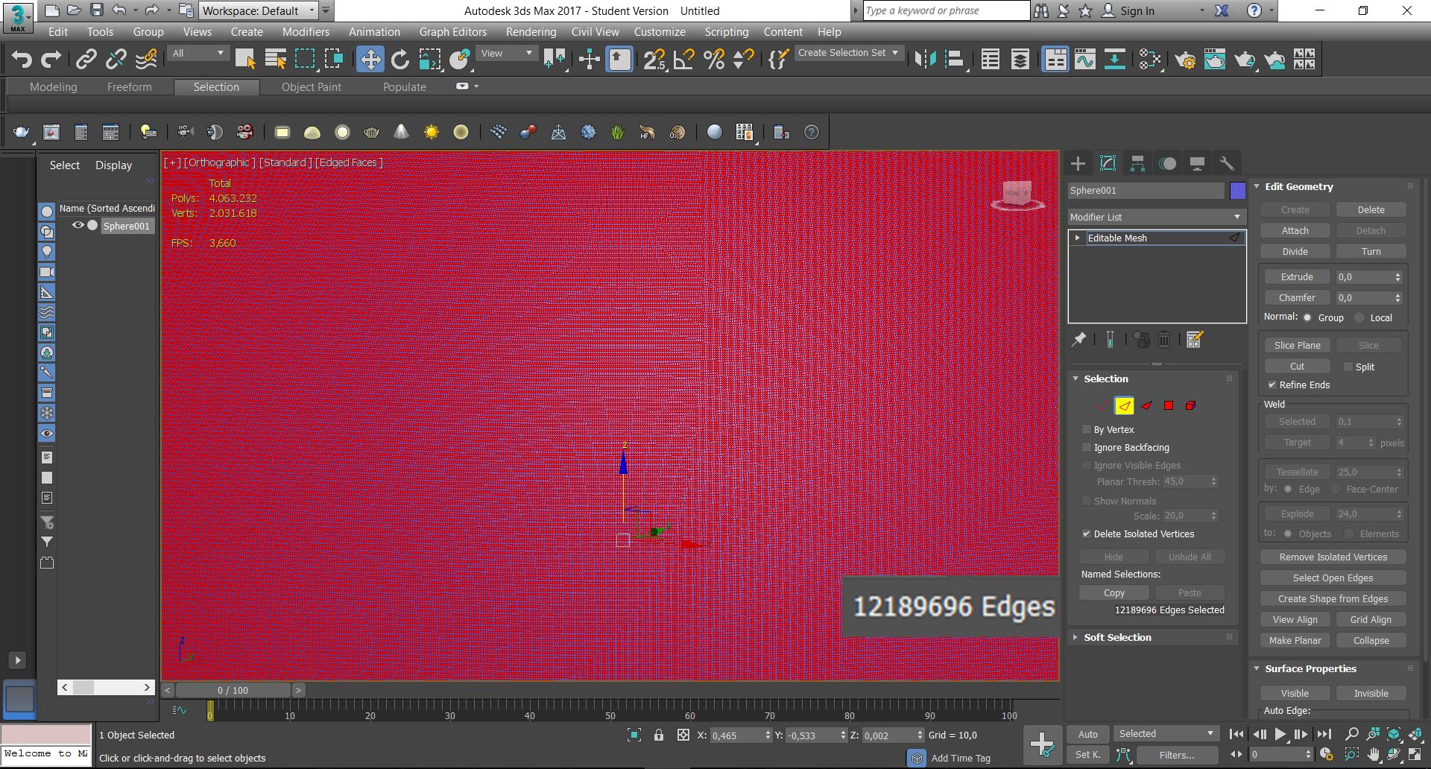The height and width of the screenshot is (769, 1431).
Task: Uncheck Delete Isolated Vertices
Action: pyautogui.click(x=1087, y=534)
